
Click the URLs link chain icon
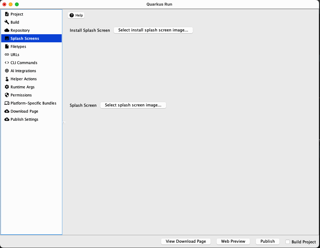7,55
